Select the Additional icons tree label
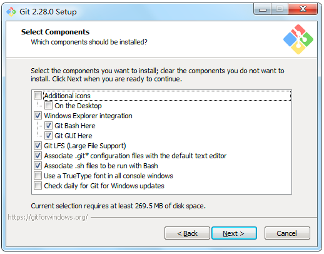The image size is (324, 254). (x=67, y=96)
